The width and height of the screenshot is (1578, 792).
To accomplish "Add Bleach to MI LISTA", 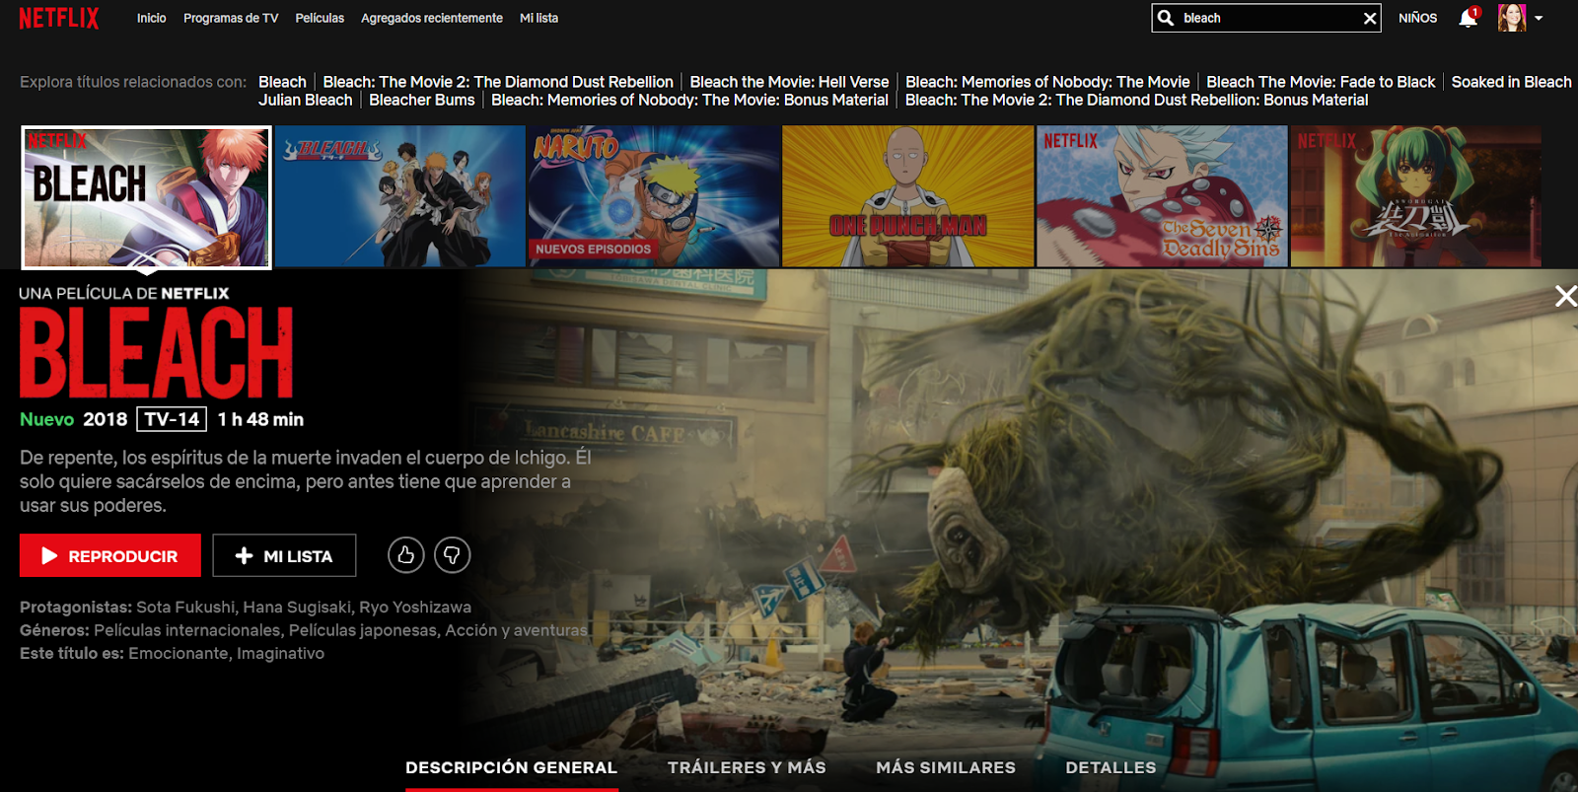I will [x=284, y=555].
